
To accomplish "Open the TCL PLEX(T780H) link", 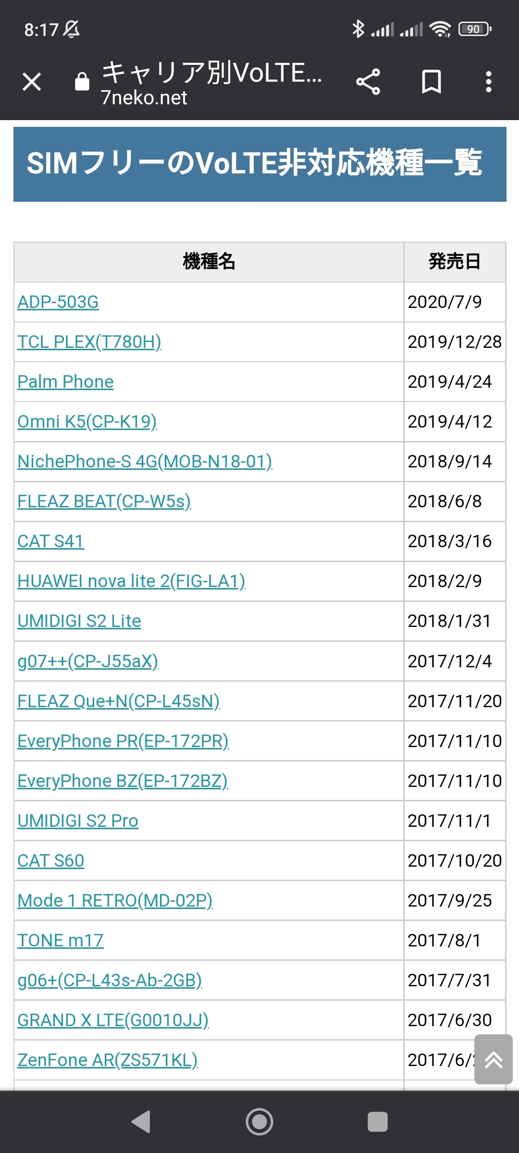I will (x=89, y=342).
